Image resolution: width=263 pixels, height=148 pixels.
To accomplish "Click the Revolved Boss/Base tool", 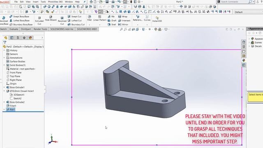I will tap(4, 21).
